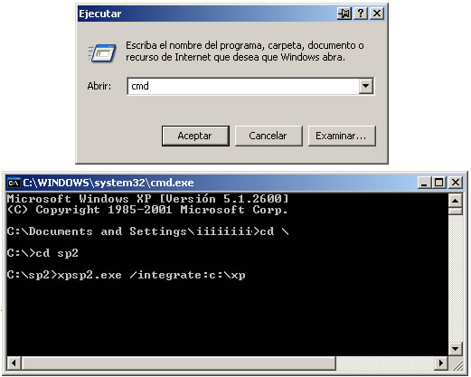The width and height of the screenshot is (471, 377).
Task: Open the Examinar browse dialog
Action: coord(342,136)
